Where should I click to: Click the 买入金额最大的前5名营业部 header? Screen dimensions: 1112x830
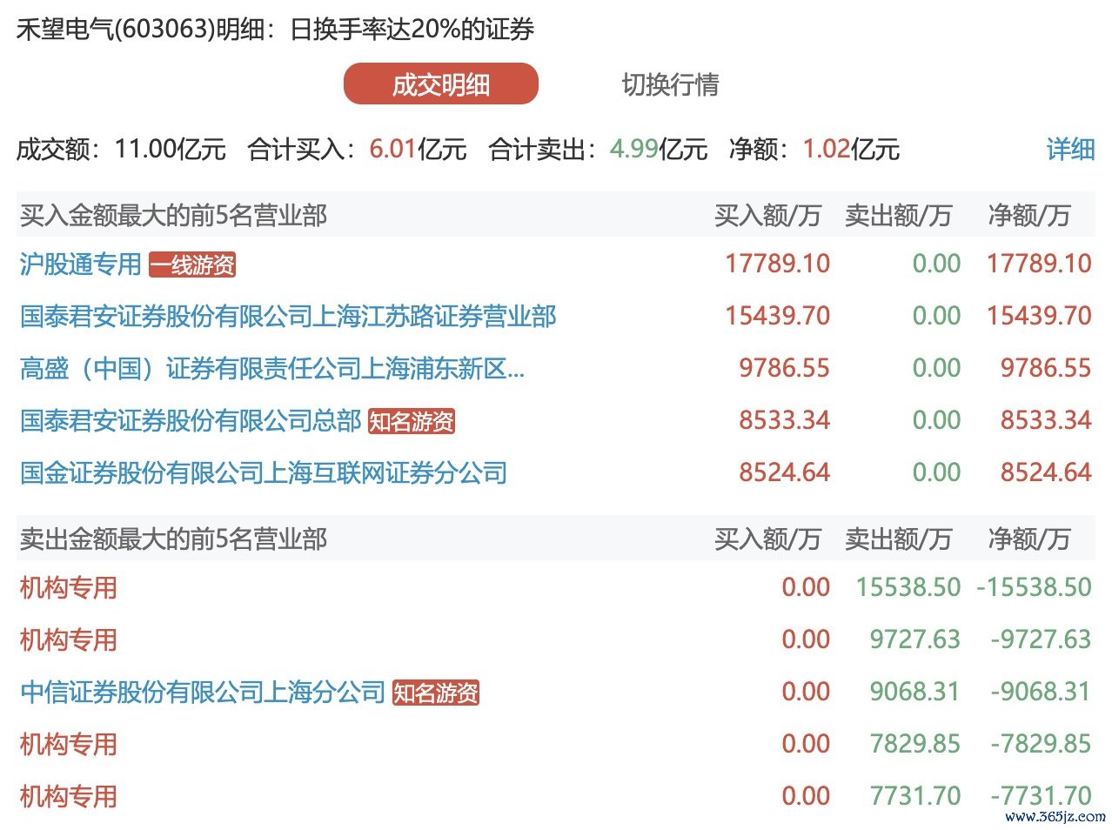[173, 215]
